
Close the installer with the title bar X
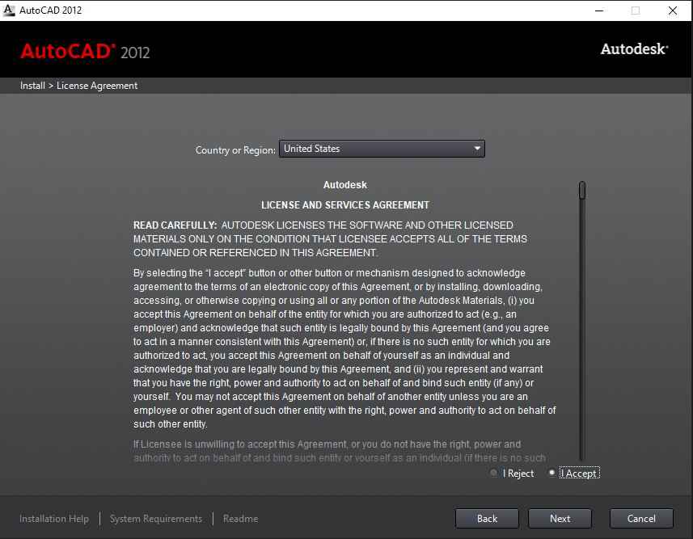(x=672, y=11)
